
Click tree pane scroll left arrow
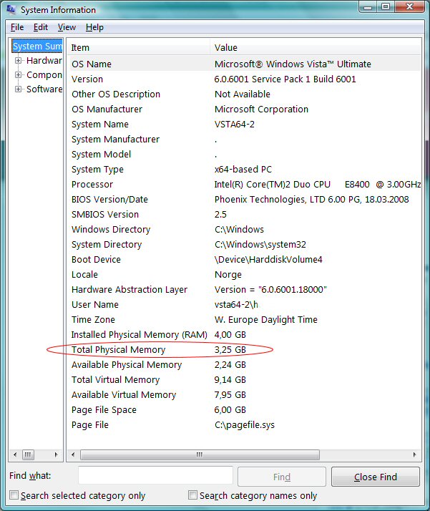click(x=14, y=454)
